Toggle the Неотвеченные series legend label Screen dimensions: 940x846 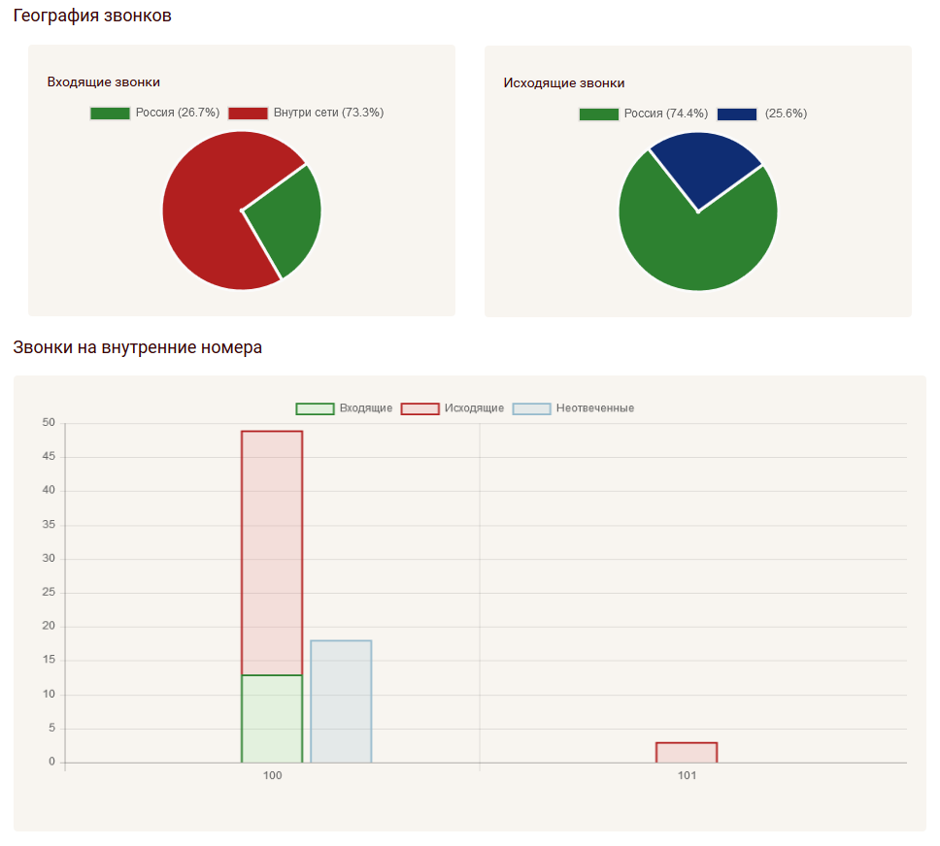[594, 408]
